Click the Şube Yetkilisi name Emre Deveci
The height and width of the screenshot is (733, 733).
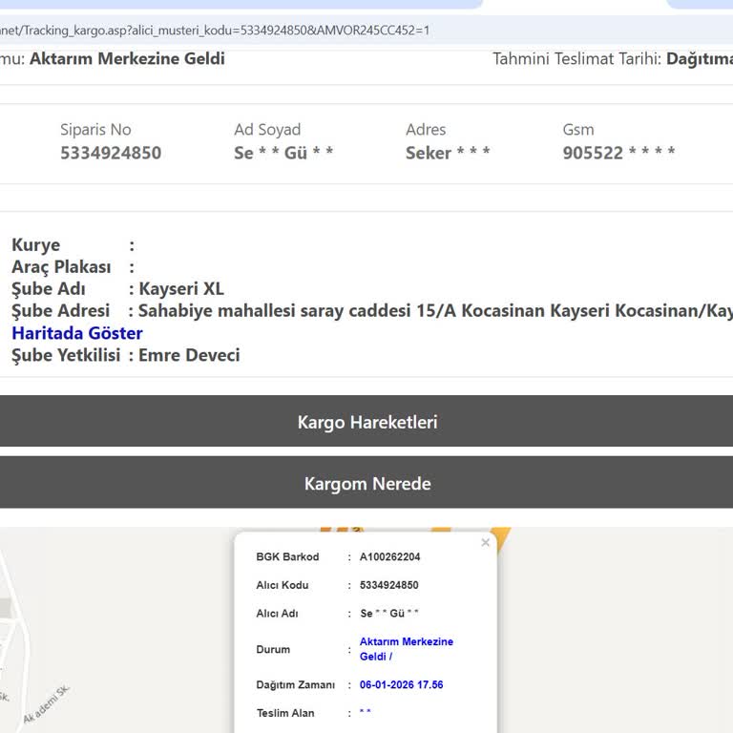pyautogui.click(x=189, y=355)
